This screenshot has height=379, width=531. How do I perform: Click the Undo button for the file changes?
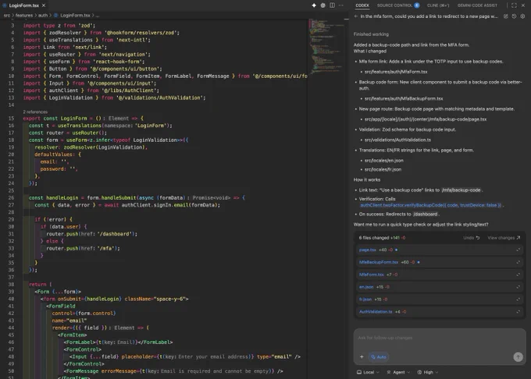(472, 238)
